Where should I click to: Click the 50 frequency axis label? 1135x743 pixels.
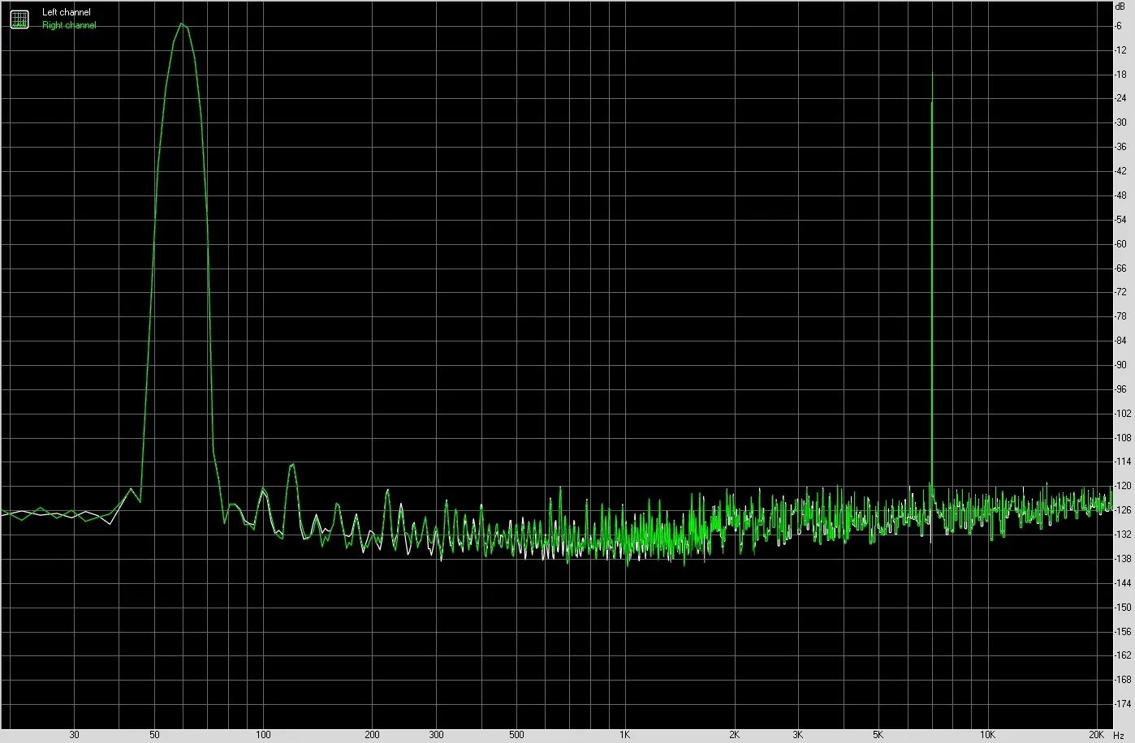click(154, 735)
